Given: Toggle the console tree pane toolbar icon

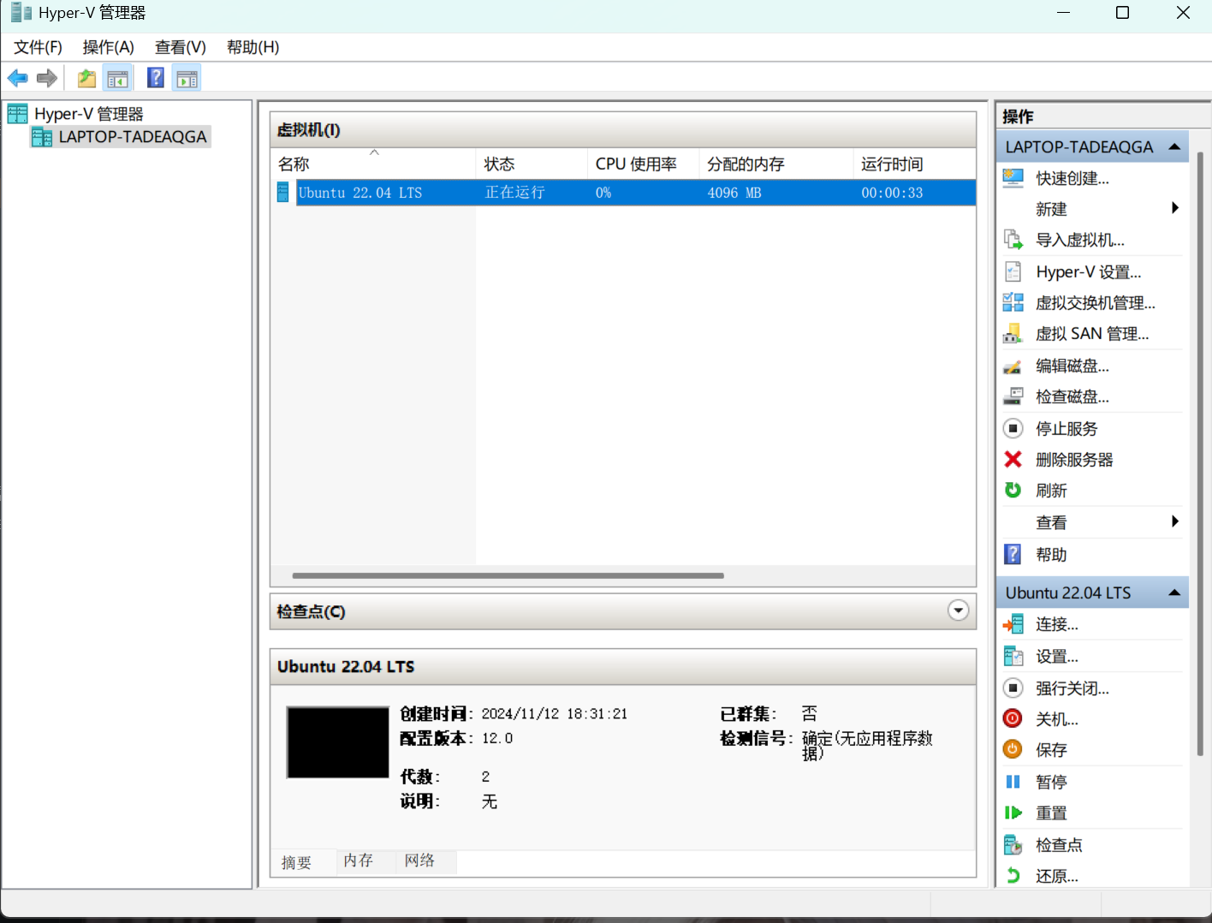Looking at the screenshot, I should pos(117,79).
